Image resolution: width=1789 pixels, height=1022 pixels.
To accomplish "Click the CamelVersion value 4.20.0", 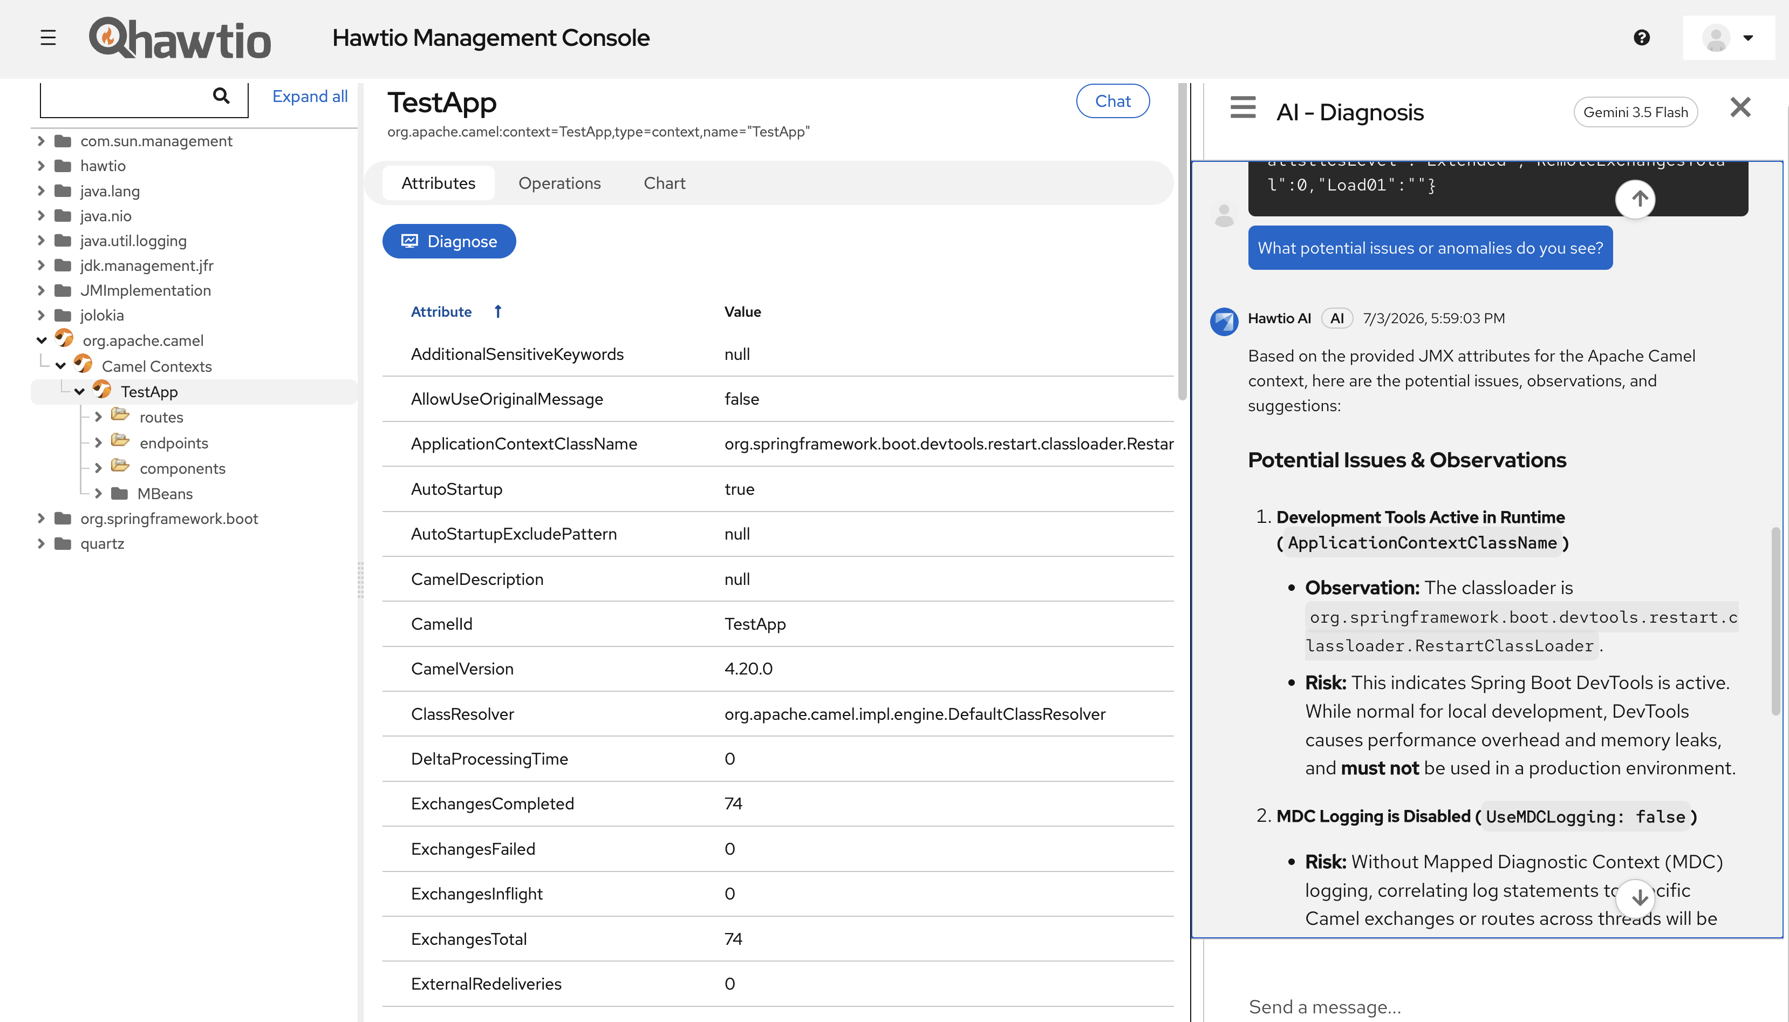I will pos(748,669).
